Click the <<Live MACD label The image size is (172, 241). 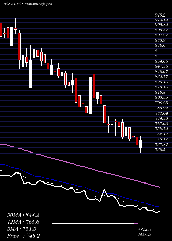(145, 232)
